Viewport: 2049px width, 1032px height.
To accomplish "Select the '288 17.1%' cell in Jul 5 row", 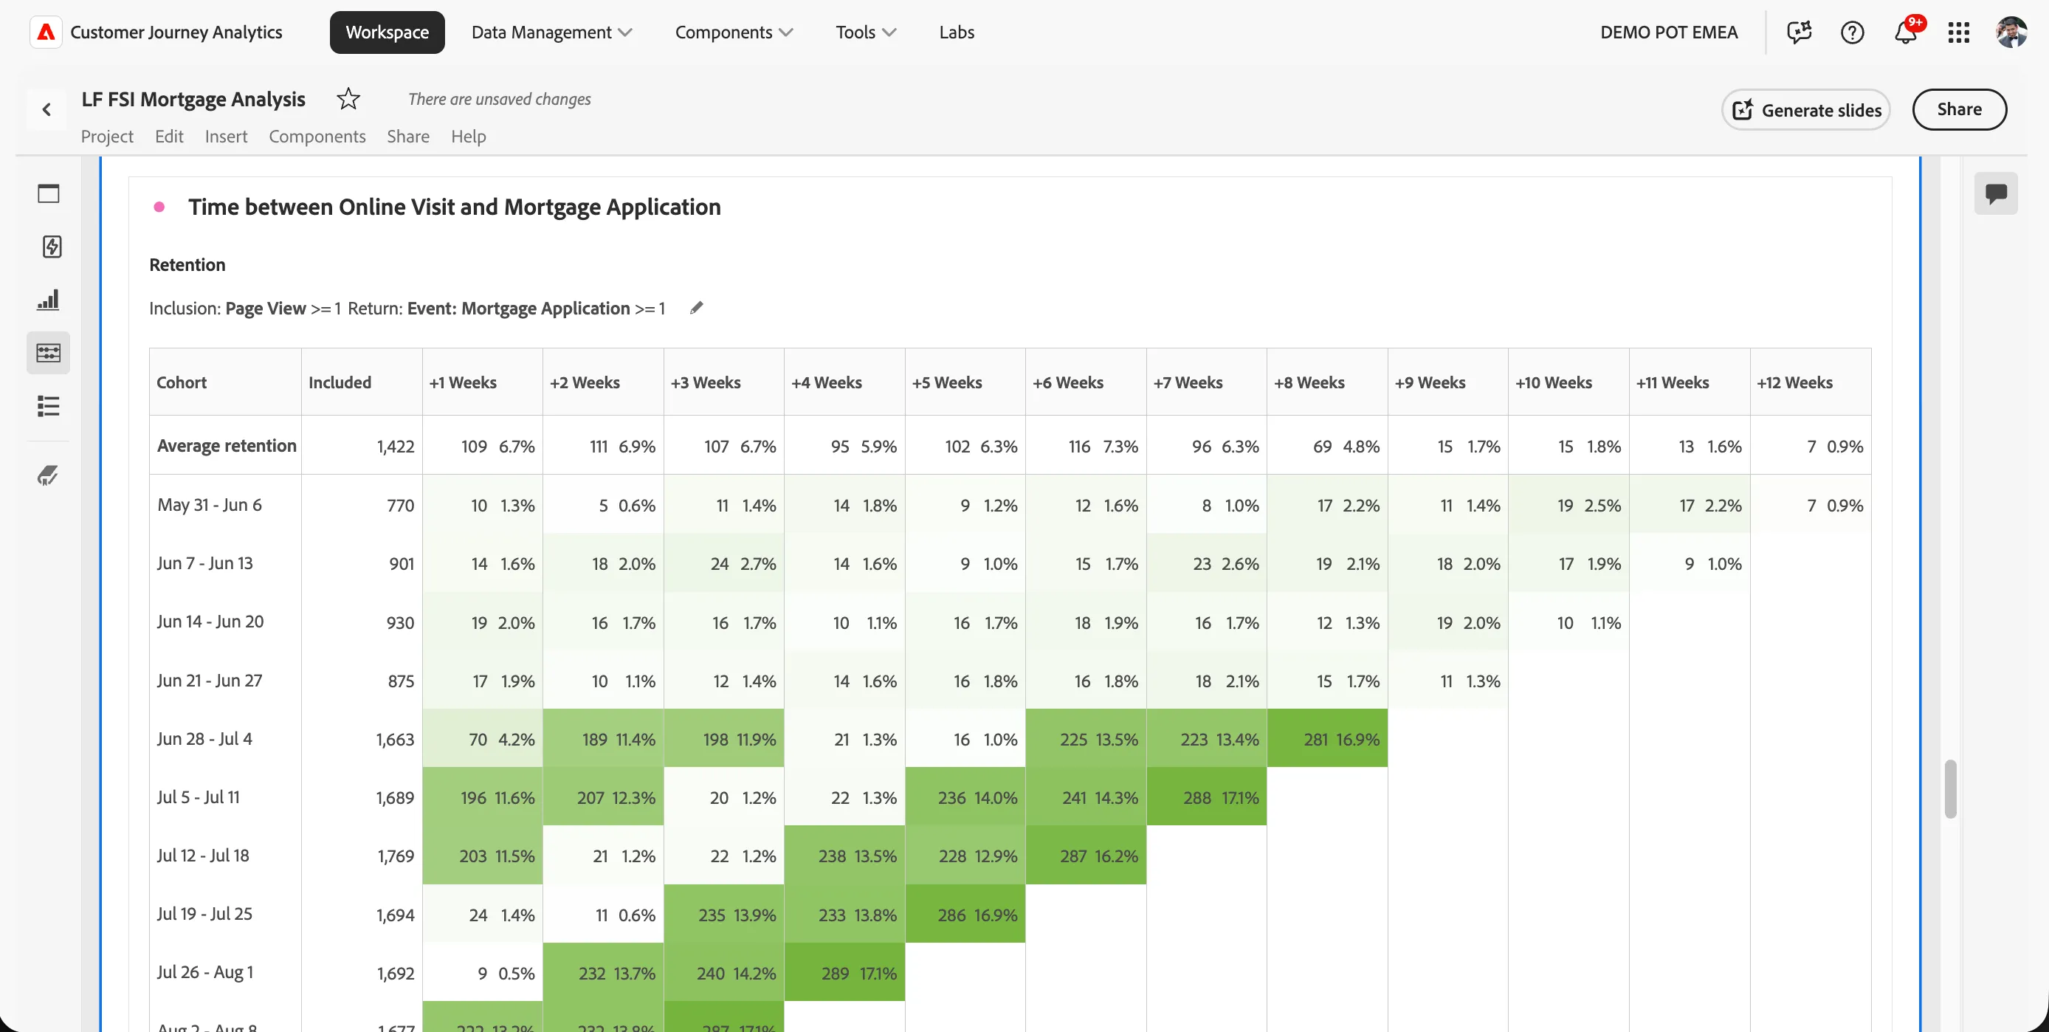I will coord(1207,797).
